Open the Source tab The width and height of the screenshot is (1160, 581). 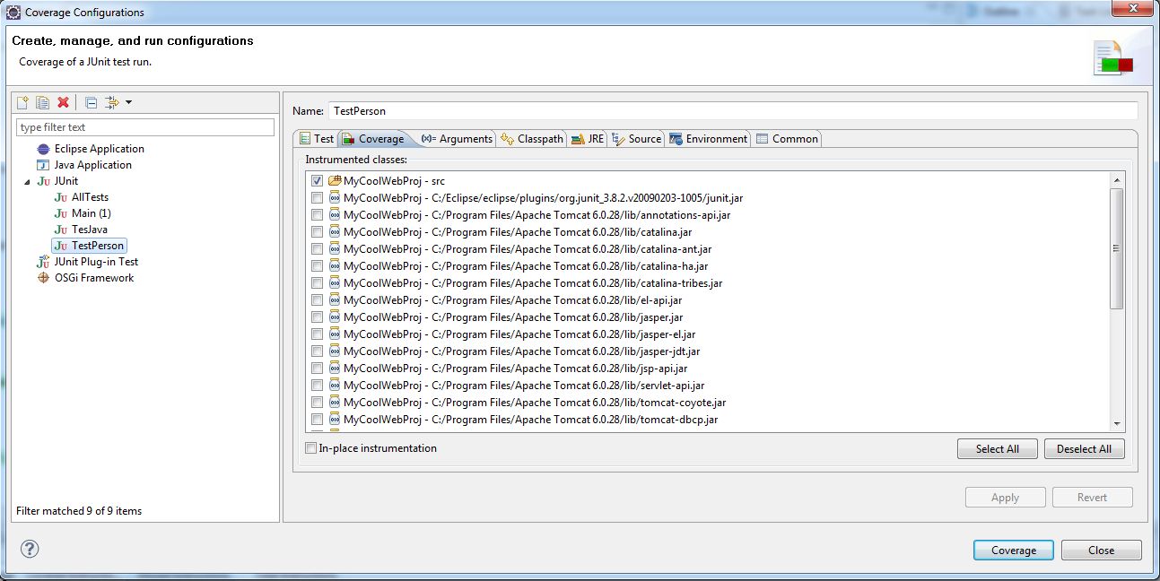point(637,139)
